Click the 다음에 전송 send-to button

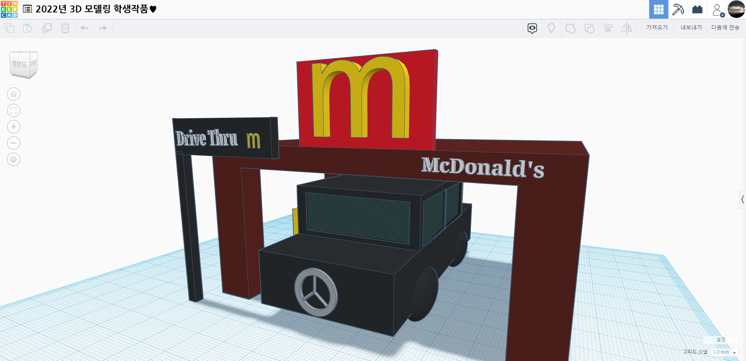pos(725,28)
